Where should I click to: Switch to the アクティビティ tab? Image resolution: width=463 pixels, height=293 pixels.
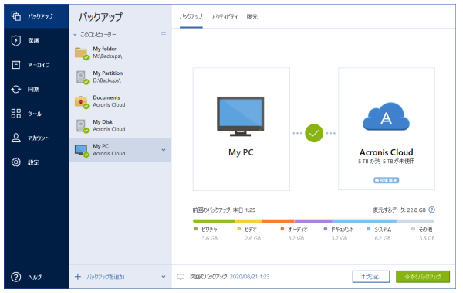click(225, 17)
